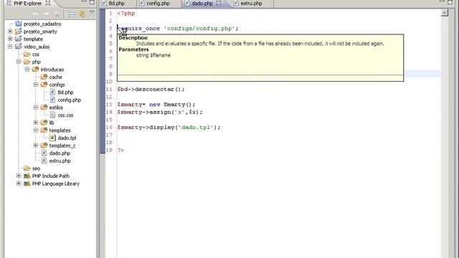This screenshot has height=258, width=459.
Task: Select the PHP Explorer tab
Action: [28, 4]
